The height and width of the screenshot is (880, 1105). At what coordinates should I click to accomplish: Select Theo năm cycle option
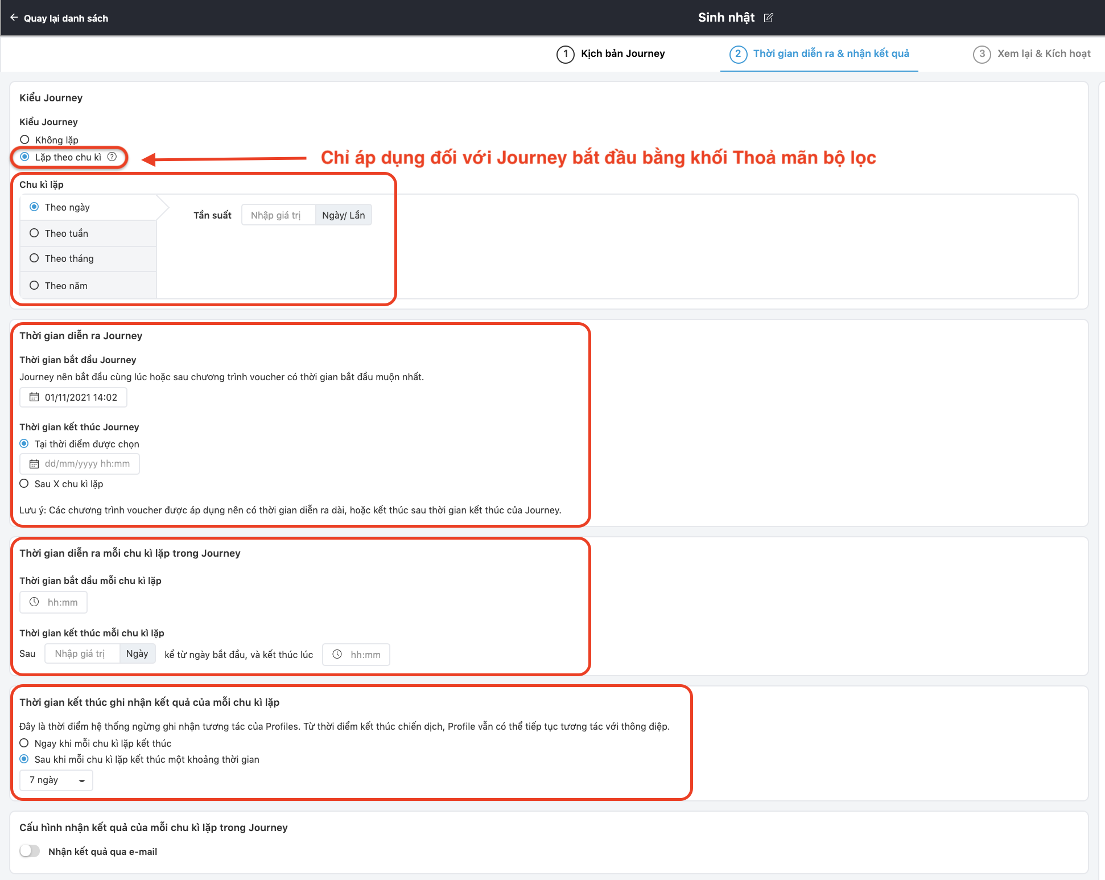coord(34,286)
